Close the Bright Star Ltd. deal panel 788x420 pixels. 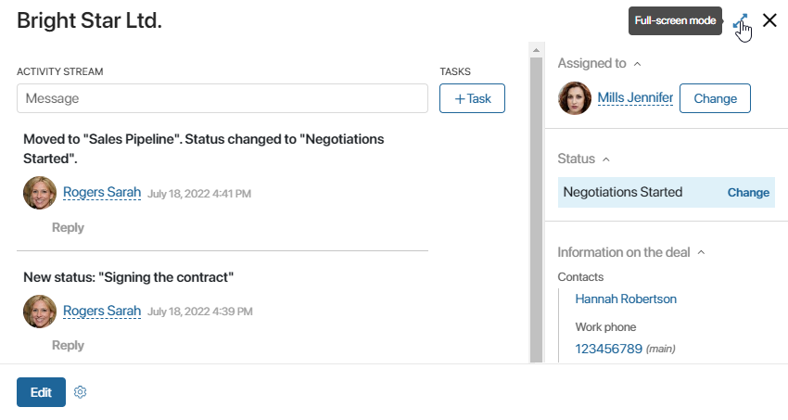[769, 20]
